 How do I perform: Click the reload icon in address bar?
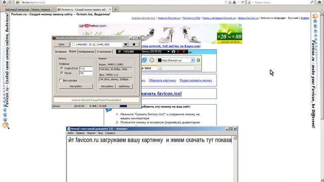point(242,2)
